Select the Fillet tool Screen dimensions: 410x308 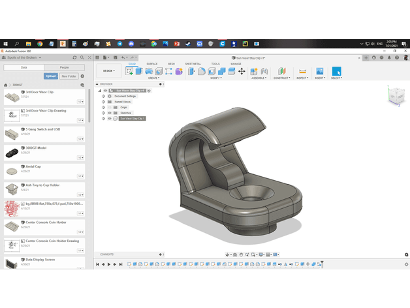[x=201, y=71]
